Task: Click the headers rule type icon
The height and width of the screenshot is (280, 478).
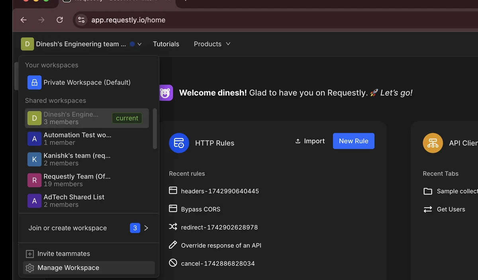Action: click(173, 191)
